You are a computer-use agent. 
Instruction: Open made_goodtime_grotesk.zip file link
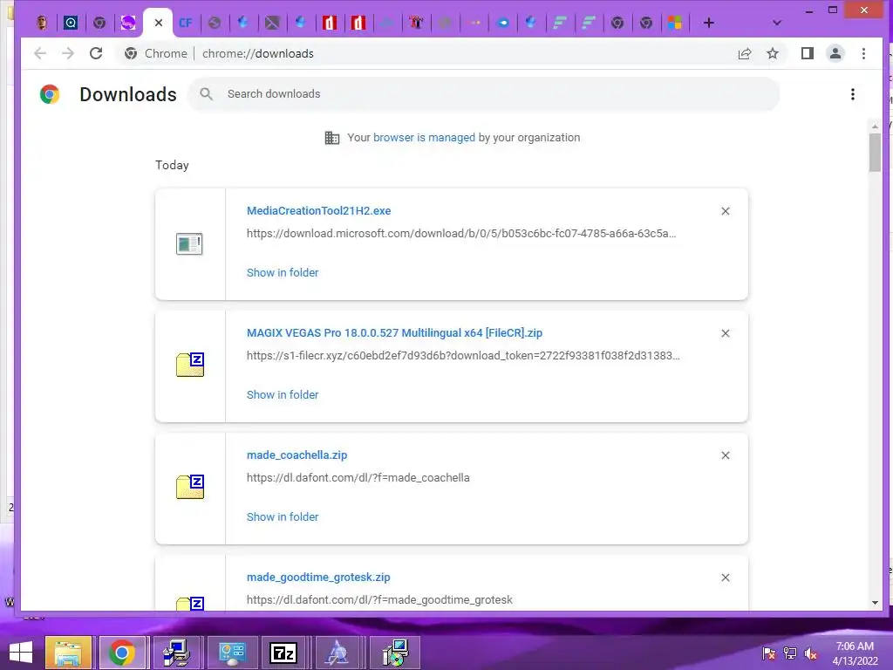pos(318,578)
